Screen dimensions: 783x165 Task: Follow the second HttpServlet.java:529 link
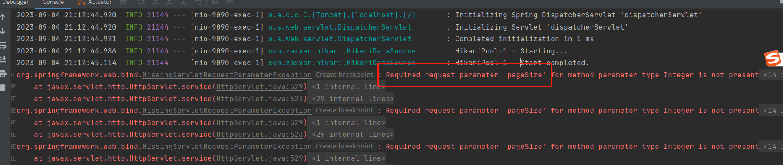pos(259,122)
